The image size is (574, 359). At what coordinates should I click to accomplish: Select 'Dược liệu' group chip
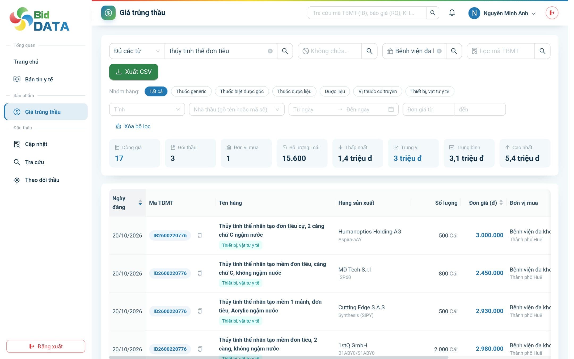tap(335, 91)
